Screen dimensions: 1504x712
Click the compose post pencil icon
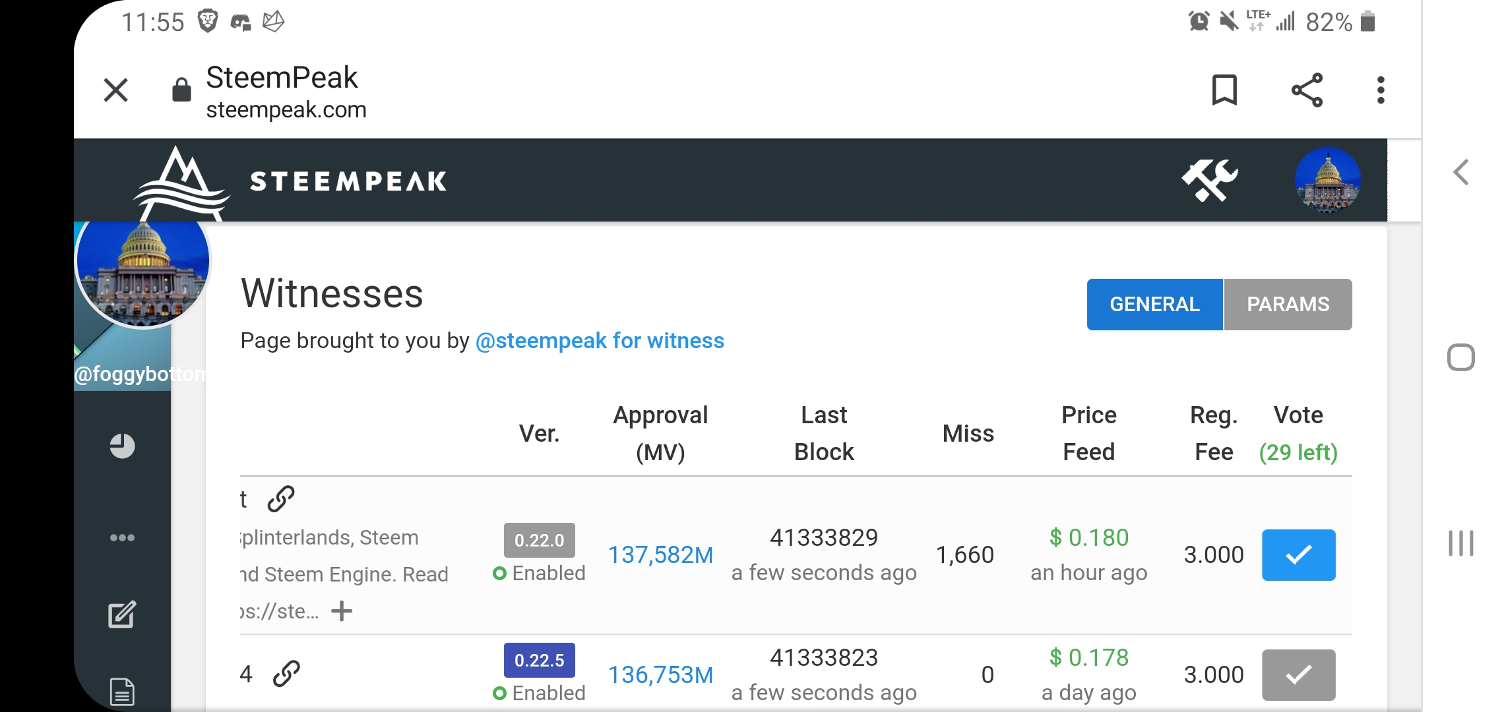[x=122, y=614]
